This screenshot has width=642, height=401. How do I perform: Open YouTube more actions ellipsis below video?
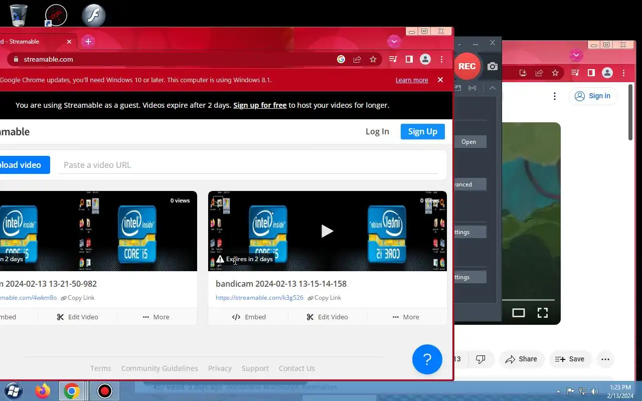coord(605,359)
